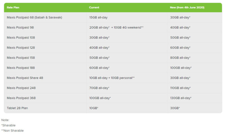Select the '15GB all-day' cell
227x135 pixels.
pos(98,17)
